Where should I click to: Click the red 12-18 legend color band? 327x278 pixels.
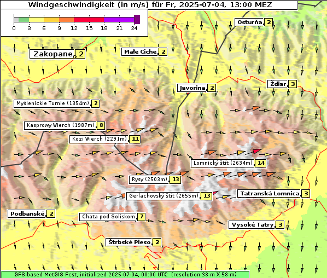click(89, 20)
